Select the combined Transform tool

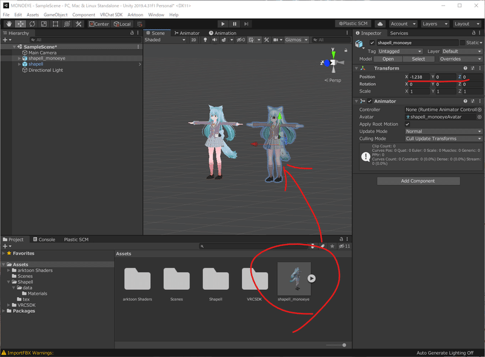[x=67, y=24]
